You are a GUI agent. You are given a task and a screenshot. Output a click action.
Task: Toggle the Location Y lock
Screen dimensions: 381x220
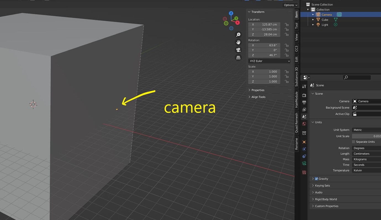click(287, 29)
